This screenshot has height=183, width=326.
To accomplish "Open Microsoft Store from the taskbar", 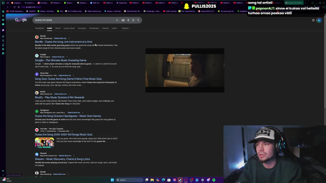I will pos(169,180).
